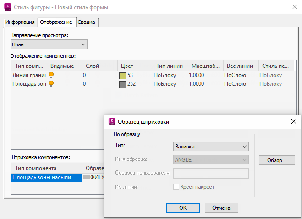The height and width of the screenshot is (219, 302).
Task: Switch to the Информация tab
Action: 20,22
